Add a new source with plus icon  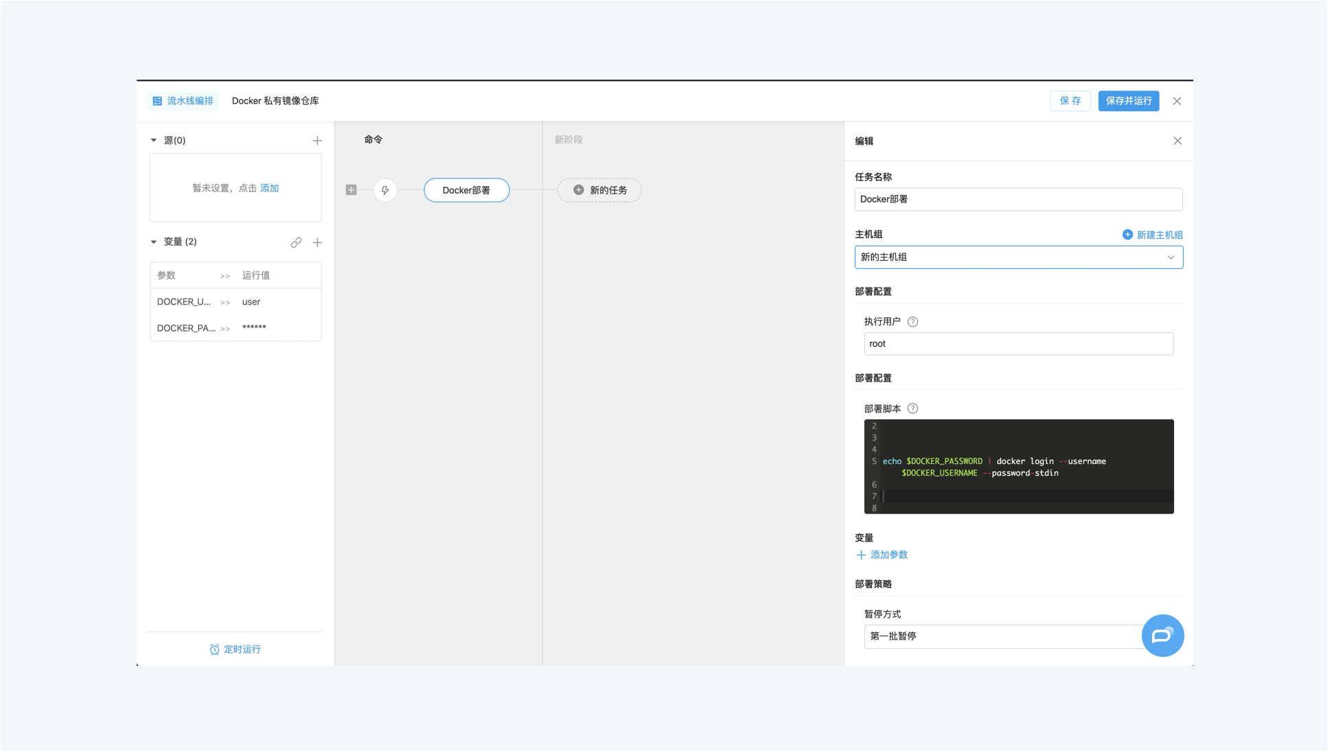(x=317, y=141)
